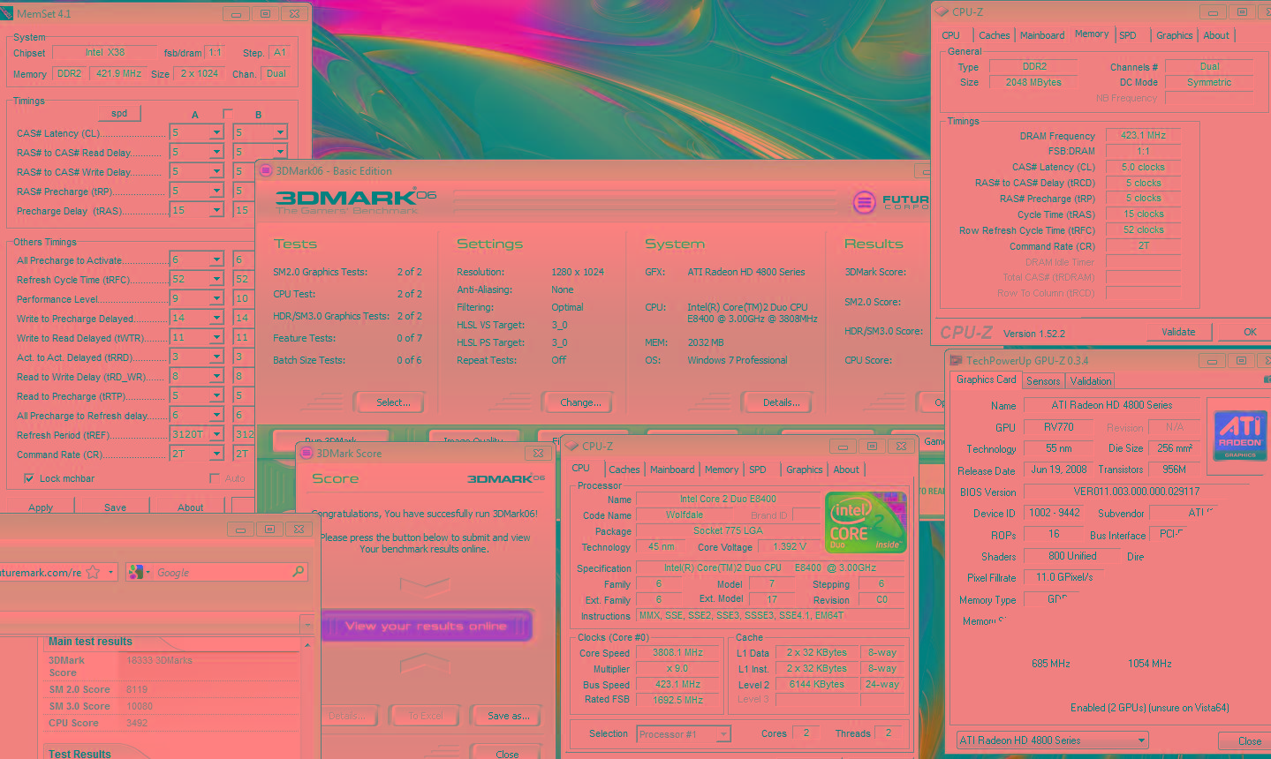Click the CPU Score value 3492
This screenshot has width=1271, height=759.
pyautogui.click(x=137, y=723)
